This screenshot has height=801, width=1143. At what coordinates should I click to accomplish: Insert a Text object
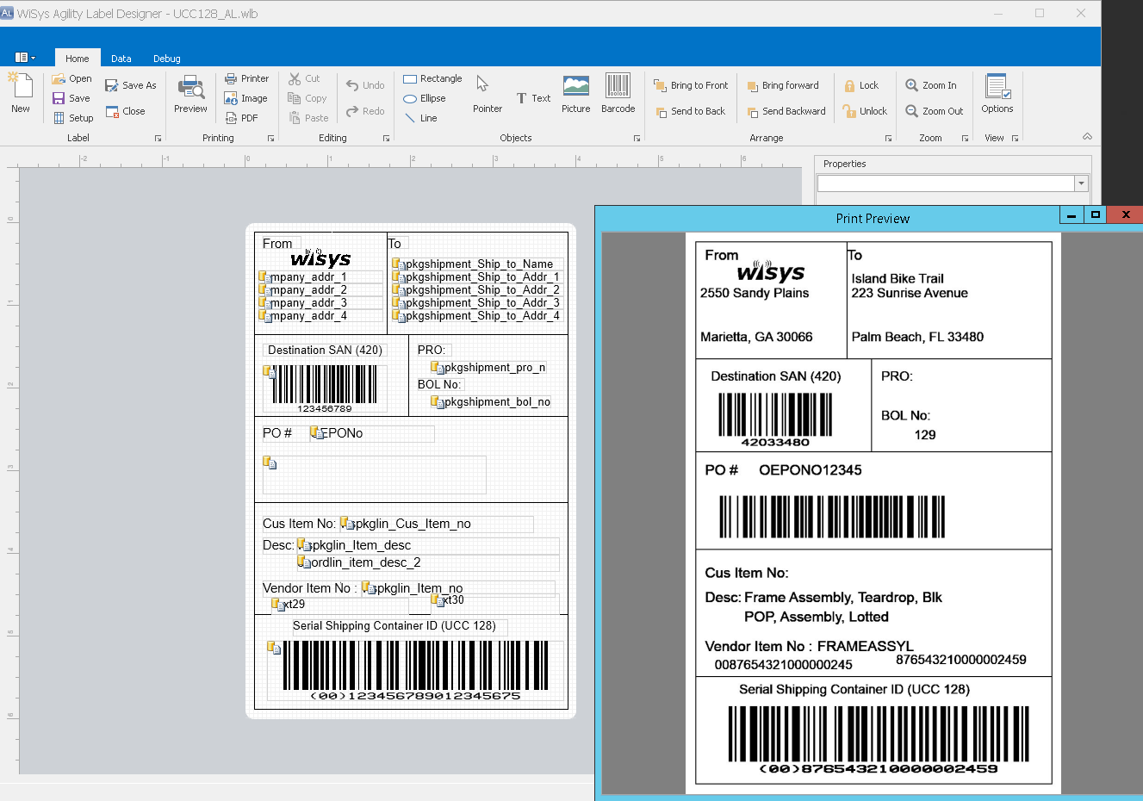point(533,98)
